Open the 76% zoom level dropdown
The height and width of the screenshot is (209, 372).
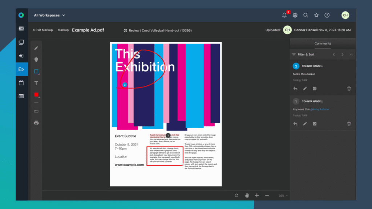(282, 195)
